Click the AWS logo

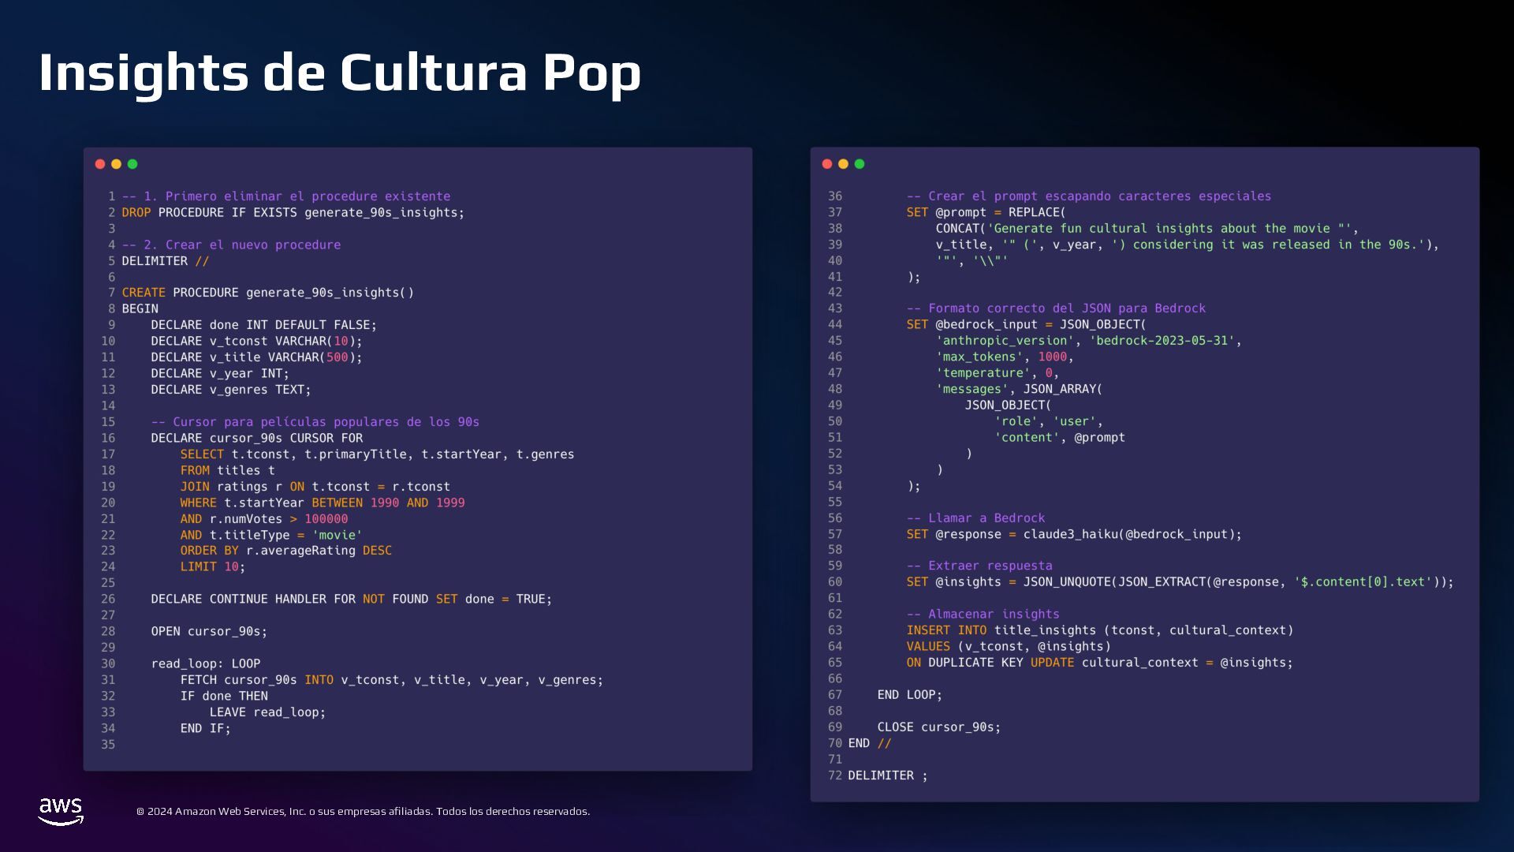tap(61, 811)
